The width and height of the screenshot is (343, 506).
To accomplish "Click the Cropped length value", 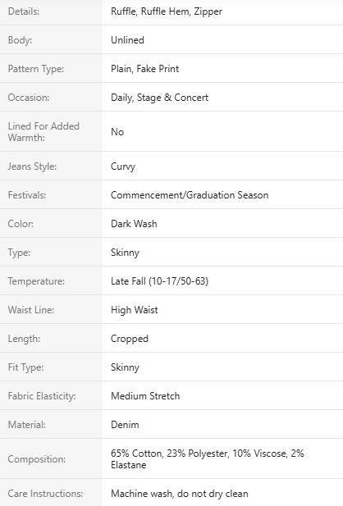I will [130, 339].
